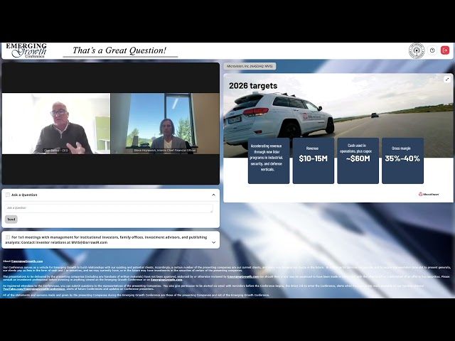This screenshot has width=455, height=341.
Task: Collapse the Ask a Question panel chevron
Action: (x=213, y=195)
